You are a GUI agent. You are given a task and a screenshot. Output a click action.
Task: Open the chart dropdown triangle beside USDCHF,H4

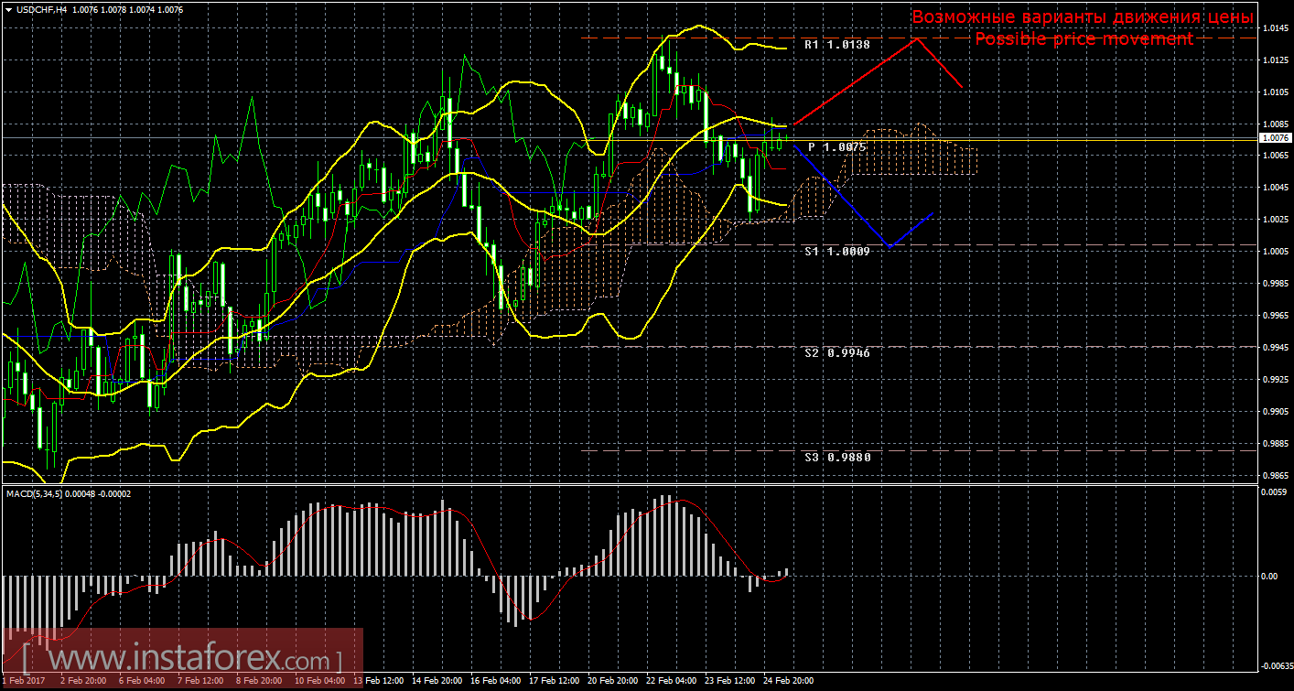coord(8,10)
